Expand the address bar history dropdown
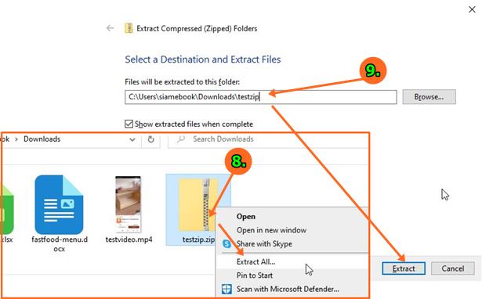This screenshot has width=482, height=299. (x=132, y=139)
